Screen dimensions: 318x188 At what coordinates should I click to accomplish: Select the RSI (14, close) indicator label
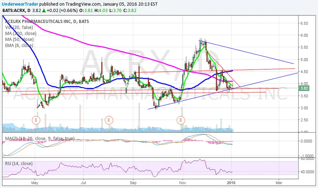coord(19,163)
